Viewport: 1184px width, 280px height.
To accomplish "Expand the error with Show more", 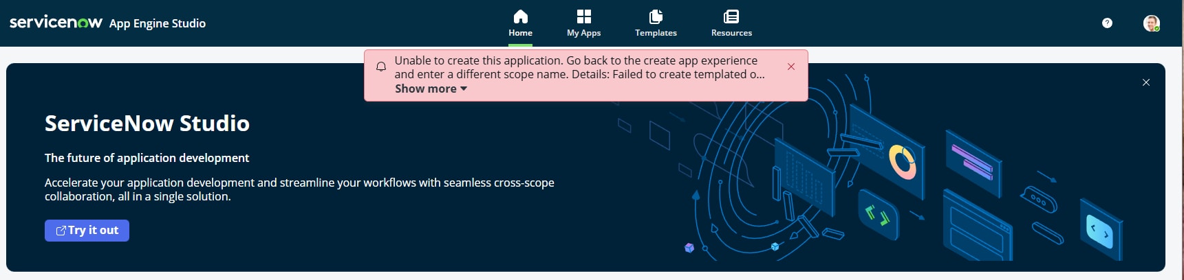I will pyautogui.click(x=431, y=89).
